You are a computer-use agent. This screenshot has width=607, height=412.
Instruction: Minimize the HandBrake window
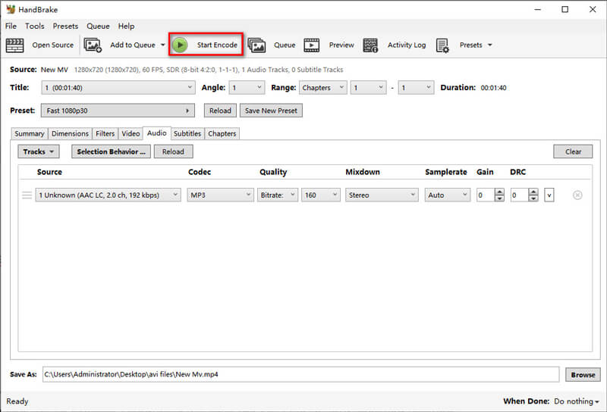pyautogui.click(x=537, y=9)
